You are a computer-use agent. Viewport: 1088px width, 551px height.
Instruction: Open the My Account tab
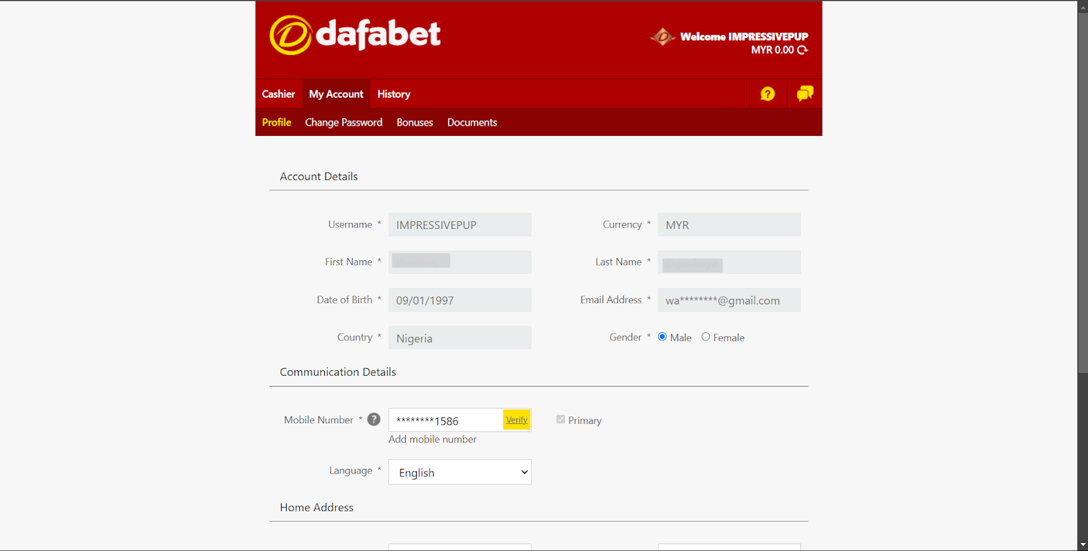[x=336, y=94]
